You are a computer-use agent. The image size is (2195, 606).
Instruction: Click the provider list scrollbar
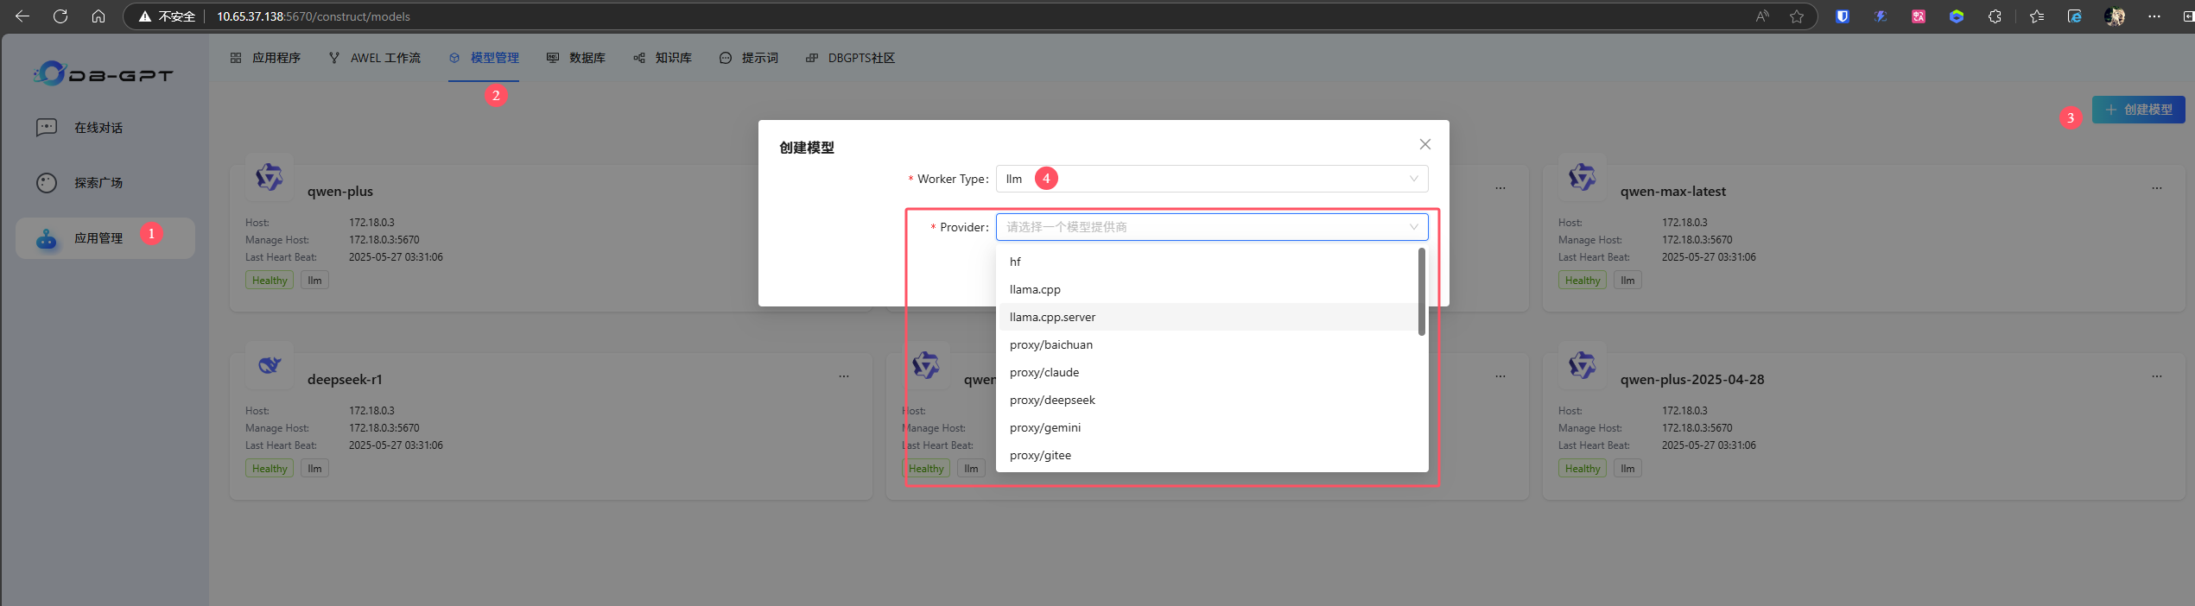click(x=1422, y=292)
